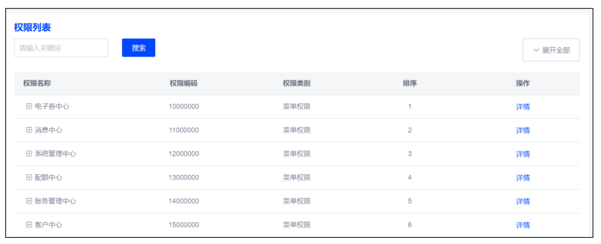Image resolution: width=601 pixels, height=244 pixels.
Task: Click the 展开全部 button
Action: click(551, 50)
